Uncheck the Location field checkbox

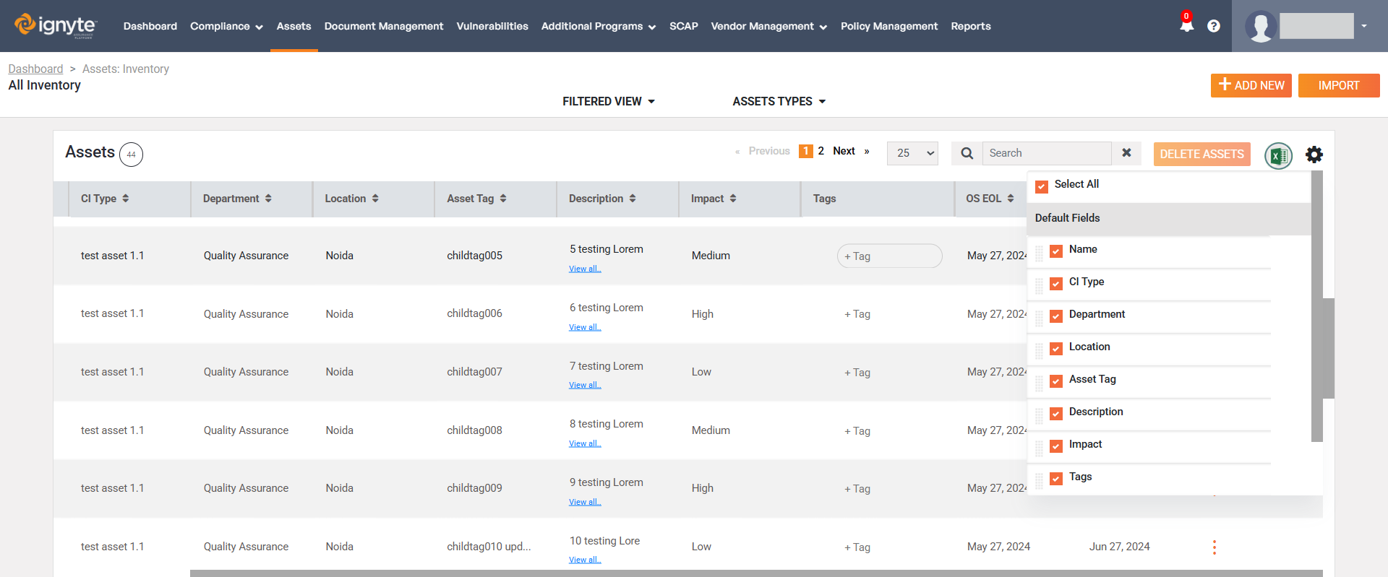tap(1056, 349)
